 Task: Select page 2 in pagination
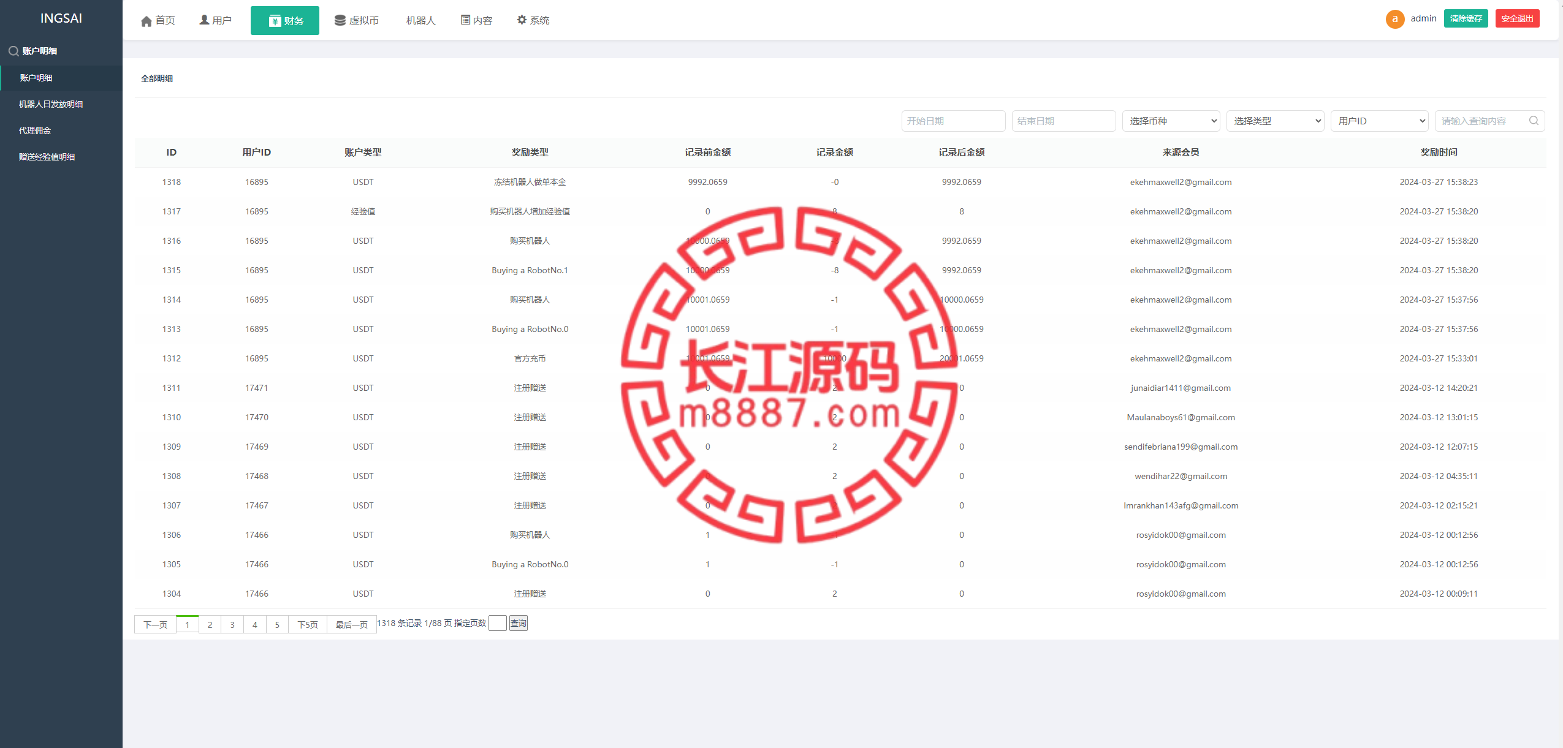pos(210,624)
